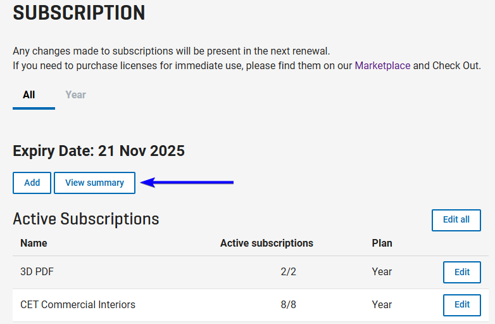The height and width of the screenshot is (324, 495).
Task: Open the Marketplace link
Action: point(382,66)
